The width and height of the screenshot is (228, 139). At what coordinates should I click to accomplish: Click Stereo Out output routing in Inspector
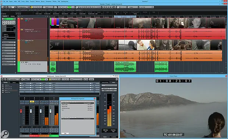click(9, 36)
